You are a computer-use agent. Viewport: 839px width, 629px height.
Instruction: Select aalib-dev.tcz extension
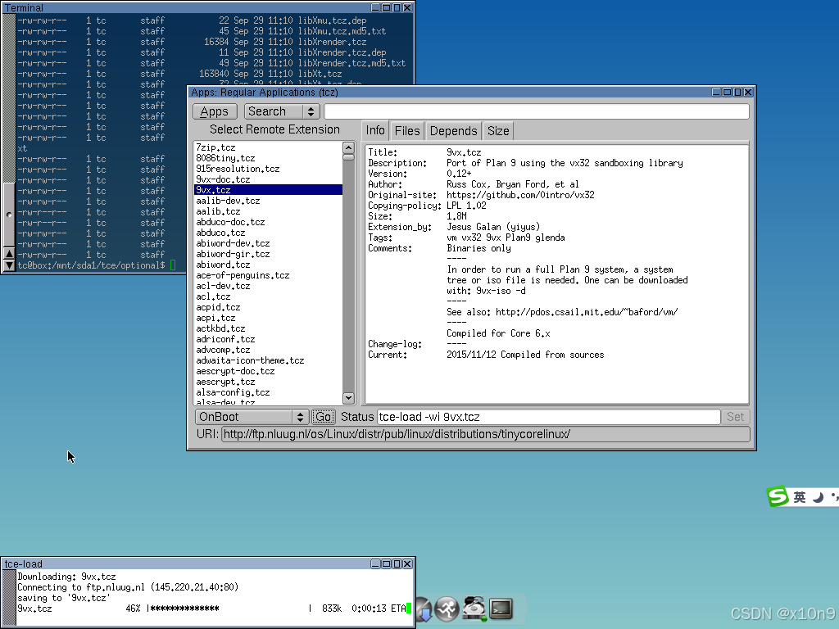coord(268,201)
